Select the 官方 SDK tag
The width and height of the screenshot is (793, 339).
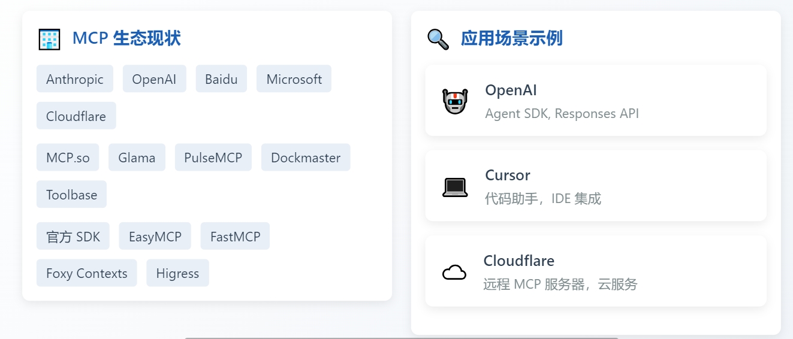point(73,236)
